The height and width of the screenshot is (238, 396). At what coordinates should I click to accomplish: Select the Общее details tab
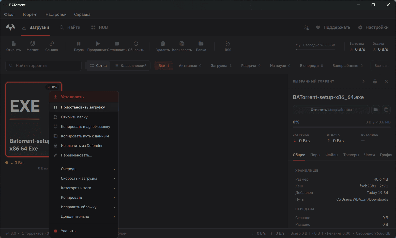[x=299, y=155]
